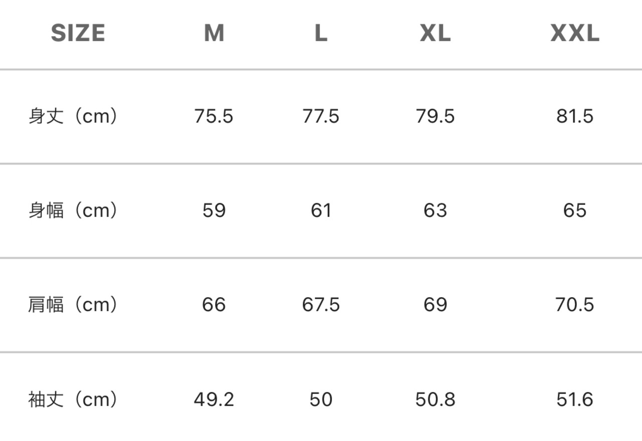Viewport: 642px width, 441px height.
Task: Select the L size header
Action: [321, 33]
